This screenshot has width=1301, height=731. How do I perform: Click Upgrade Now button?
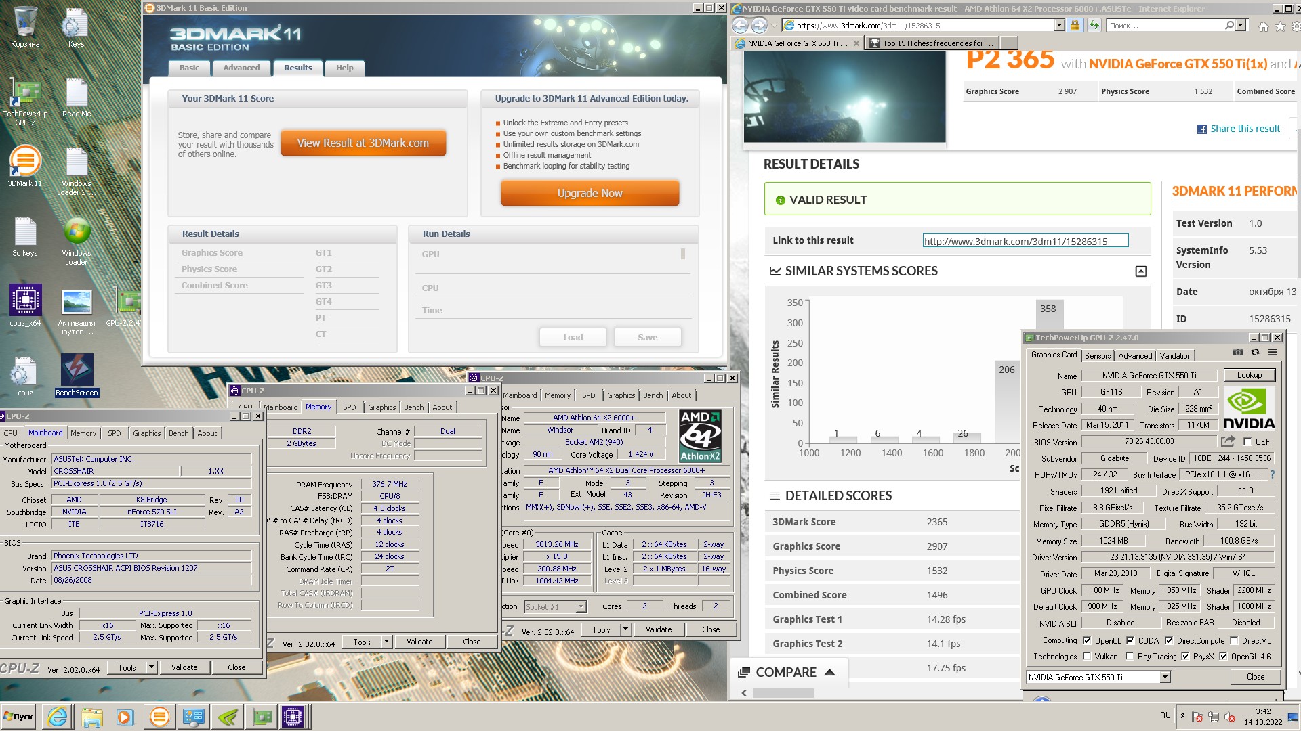[x=590, y=194]
